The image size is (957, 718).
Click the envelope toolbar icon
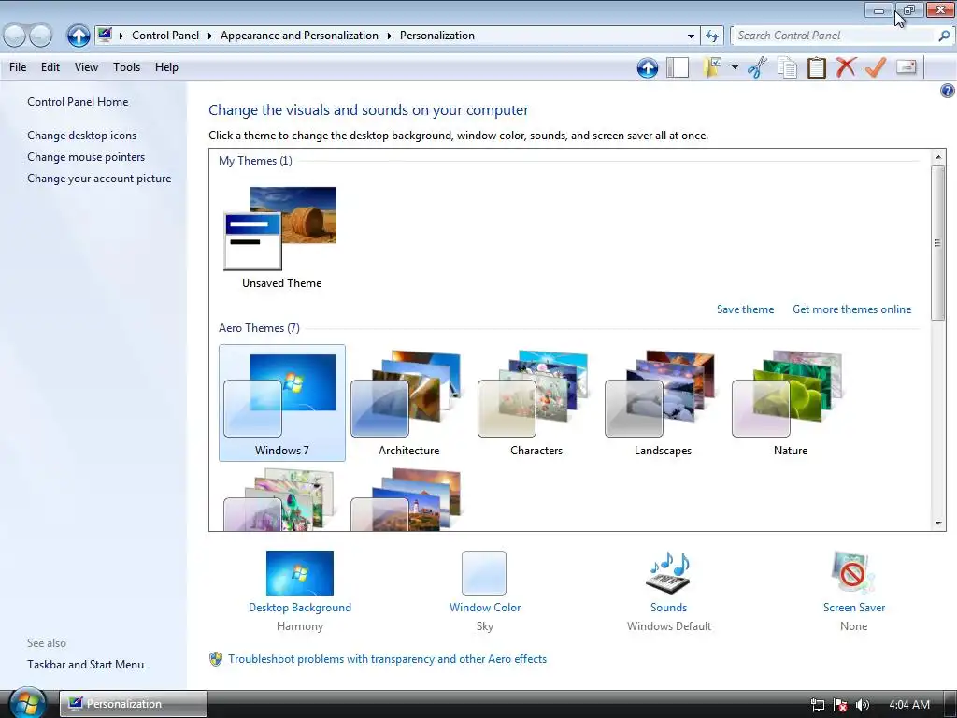point(907,66)
